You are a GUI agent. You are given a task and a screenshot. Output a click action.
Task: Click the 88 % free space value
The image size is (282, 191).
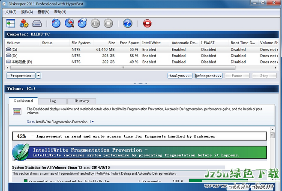134,56
